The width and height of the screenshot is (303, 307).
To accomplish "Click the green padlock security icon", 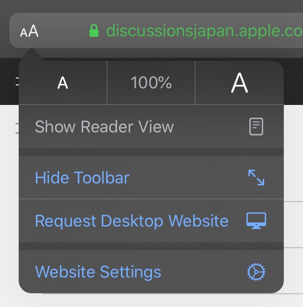I will pos(93,31).
